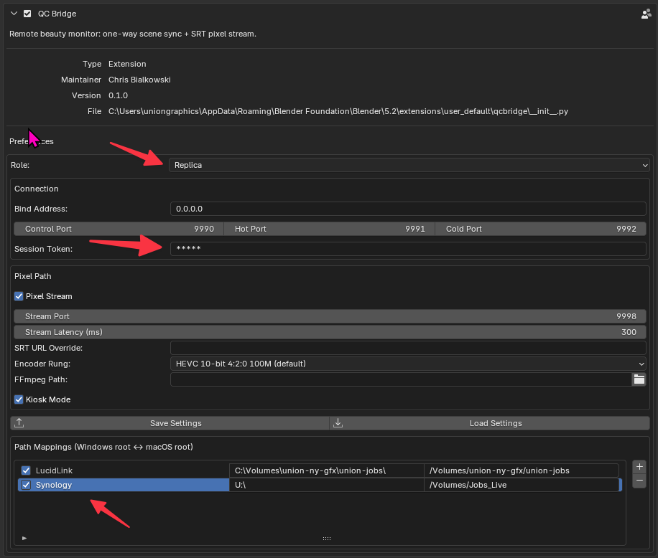Disable the LucidLink mapping checkbox
The height and width of the screenshot is (558, 658).
[26, 470]
